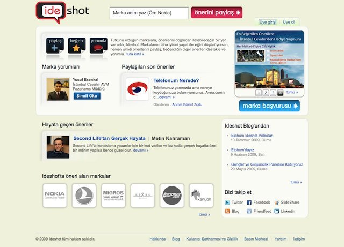The height and width of the screenshot is (247, 344).
Task: Open Yardım in the footer
Action: tap(281, 239)
